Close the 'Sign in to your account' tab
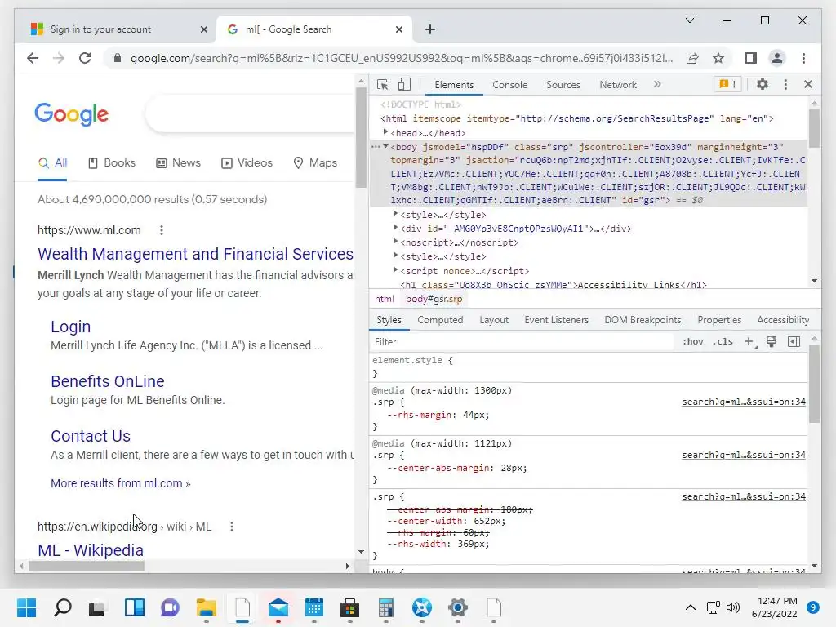836x627 pixels. [x=203, y=29]
